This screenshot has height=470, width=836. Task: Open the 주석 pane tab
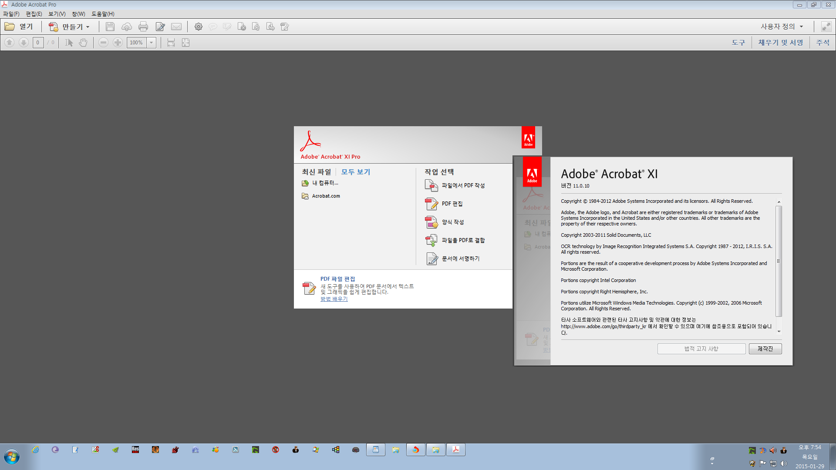point(823,43)
